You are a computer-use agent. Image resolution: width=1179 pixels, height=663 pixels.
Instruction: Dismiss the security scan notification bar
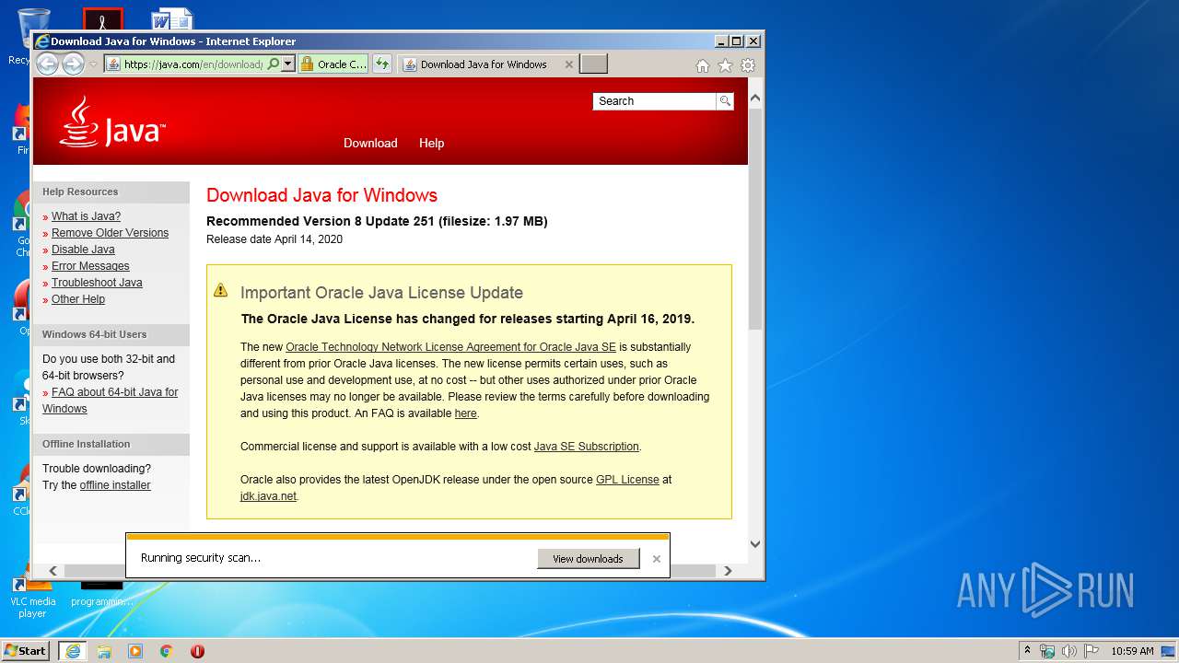click(657, 559)
